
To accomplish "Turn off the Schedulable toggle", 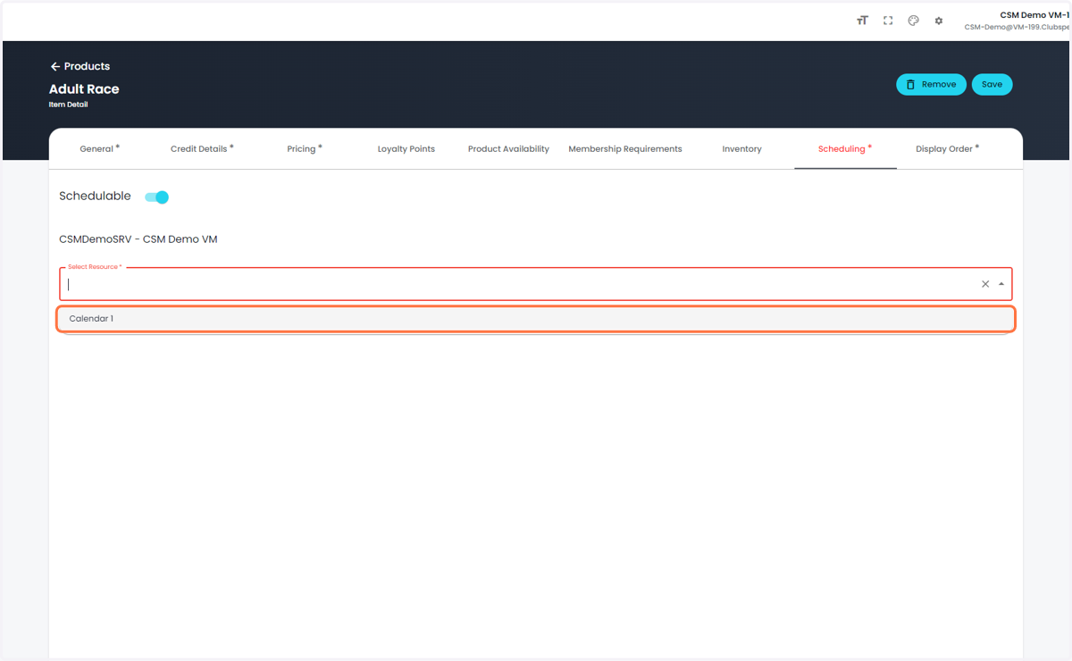I will [x=157, y=197].
